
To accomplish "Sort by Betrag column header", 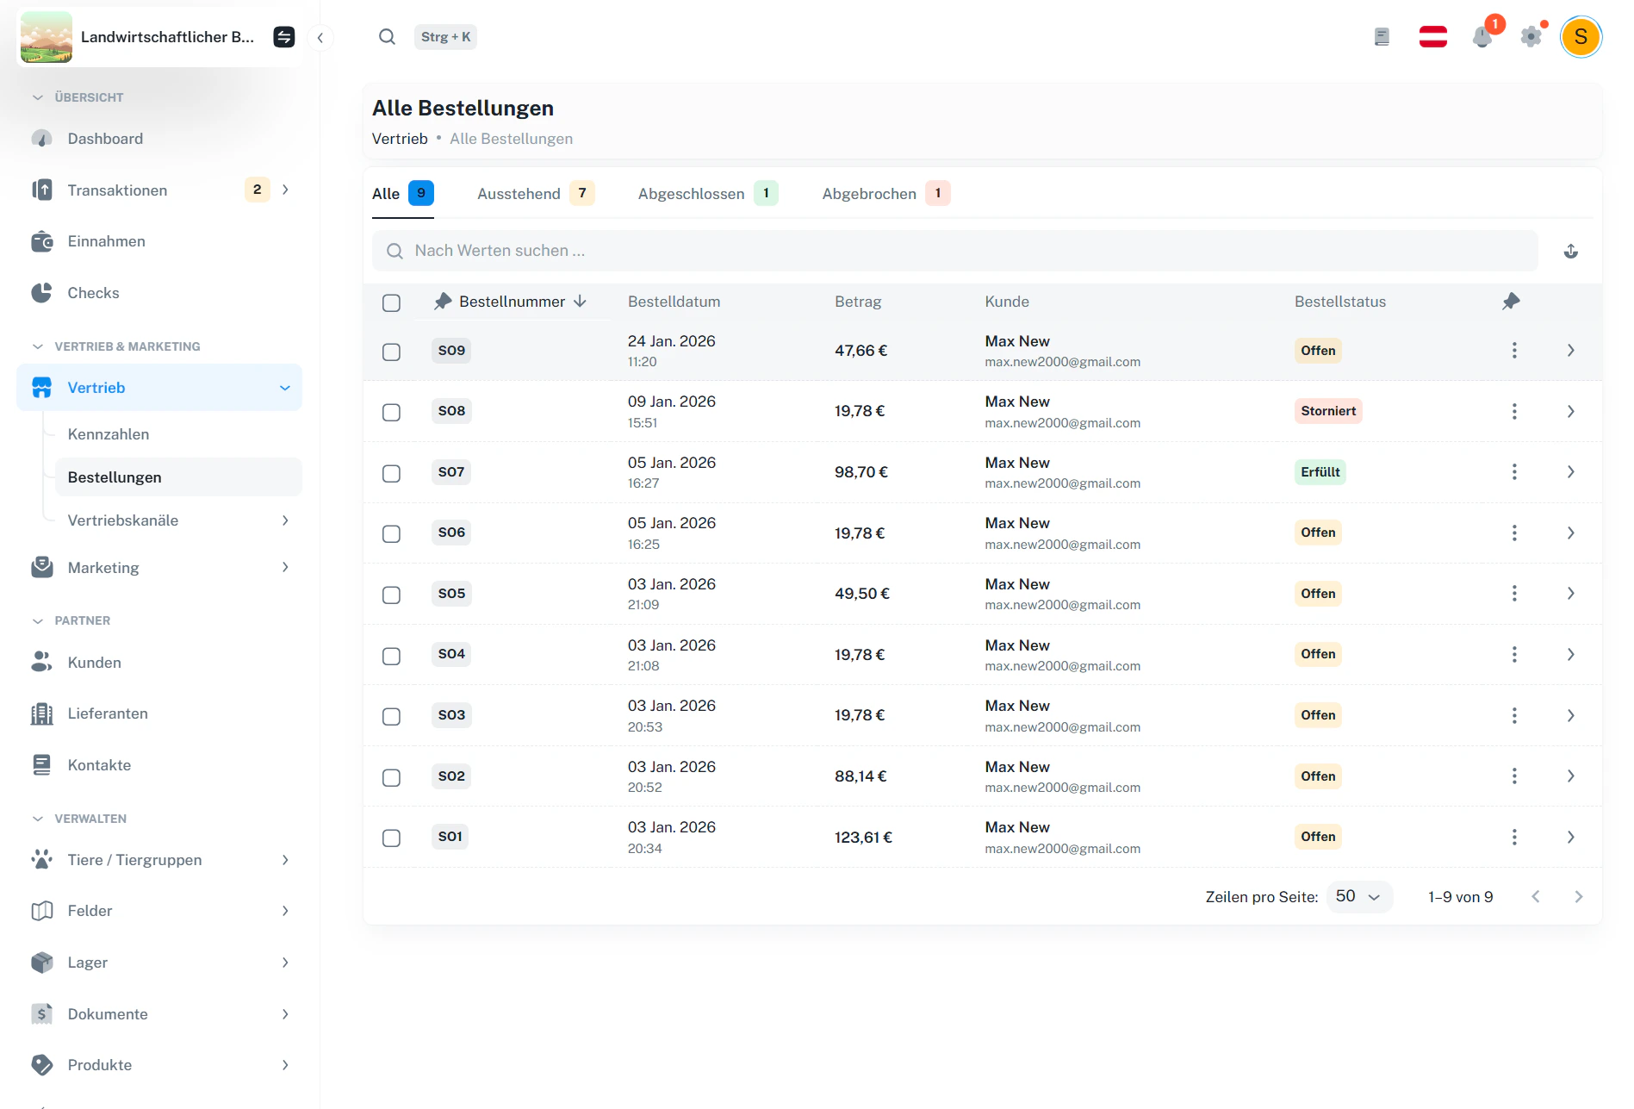I will (858, 302).
